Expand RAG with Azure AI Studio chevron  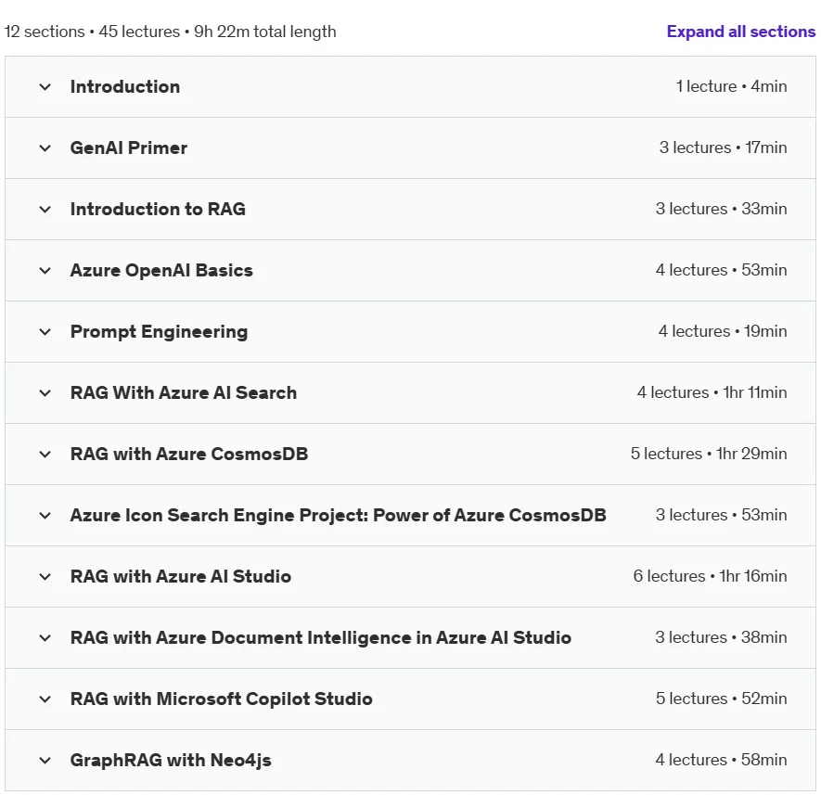pyautogui.click(x=45, y=577)
